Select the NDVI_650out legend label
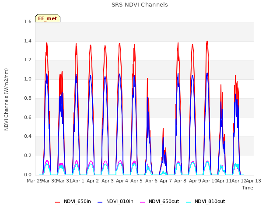The image size is (280, 210). point(164,201)
